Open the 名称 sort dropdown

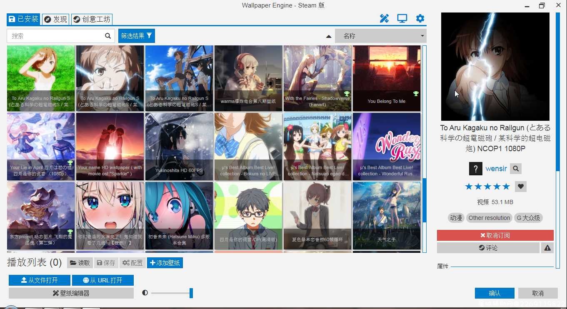[381, 36]
